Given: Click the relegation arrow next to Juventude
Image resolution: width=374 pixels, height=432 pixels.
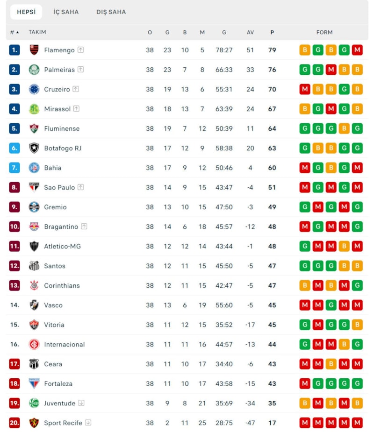Looking at the screenshot, I should (81, 403).
